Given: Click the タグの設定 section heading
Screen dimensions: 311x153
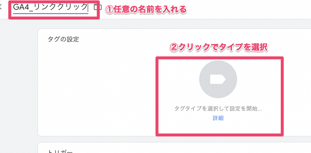Looking at the screenshot, I should (63, 39).
